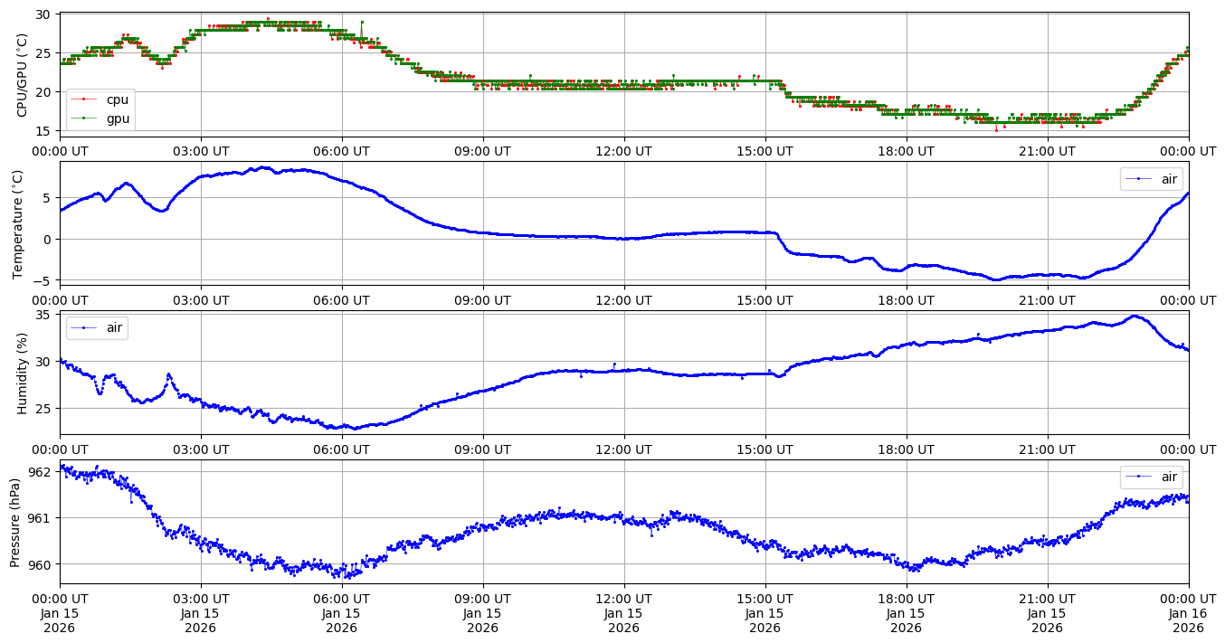Click the gpu spike after 06:00 UT
Viewport: 1225px width, 643px height.
coord(362,22)
